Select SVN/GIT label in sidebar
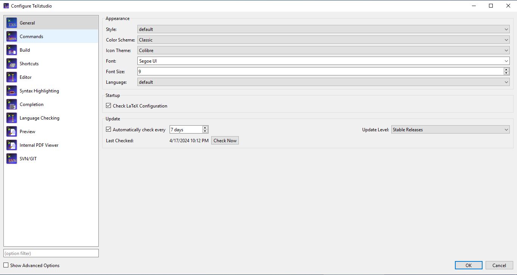The width and height of the screenshot is (517, 275). click(28, 159)
